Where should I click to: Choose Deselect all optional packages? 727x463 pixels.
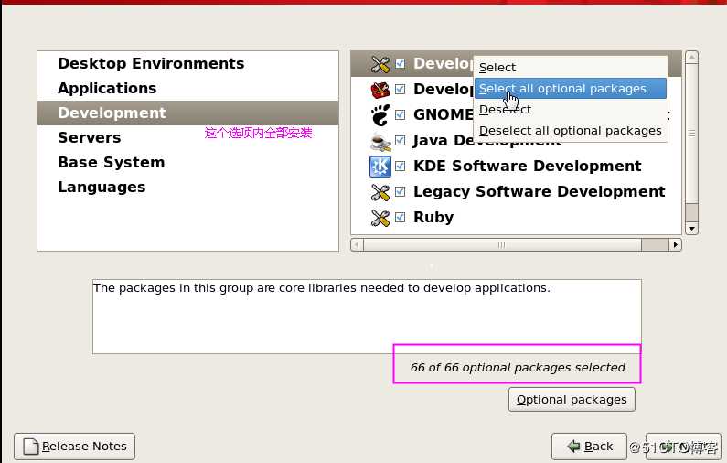pos(571,131)
